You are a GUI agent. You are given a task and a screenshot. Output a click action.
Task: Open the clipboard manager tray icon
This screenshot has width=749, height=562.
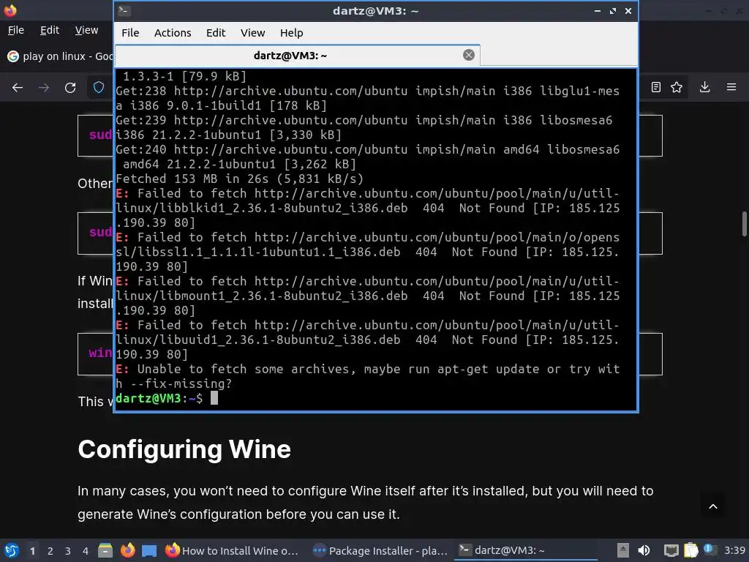pos(690,550)
